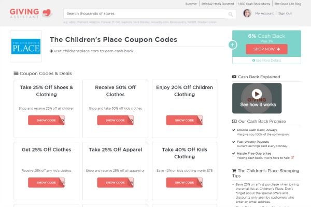The image size is (311, 207).
Task: Click The Children's Place store logo
Action: pos(26,47)
